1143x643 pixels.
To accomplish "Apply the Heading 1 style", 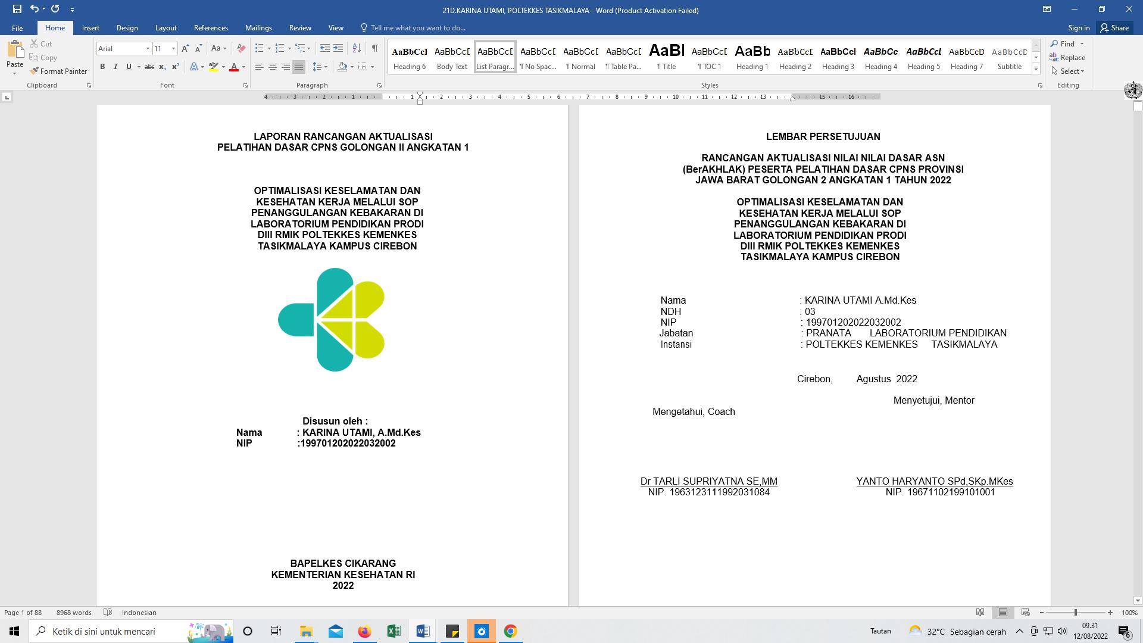I will pos(752,58).
